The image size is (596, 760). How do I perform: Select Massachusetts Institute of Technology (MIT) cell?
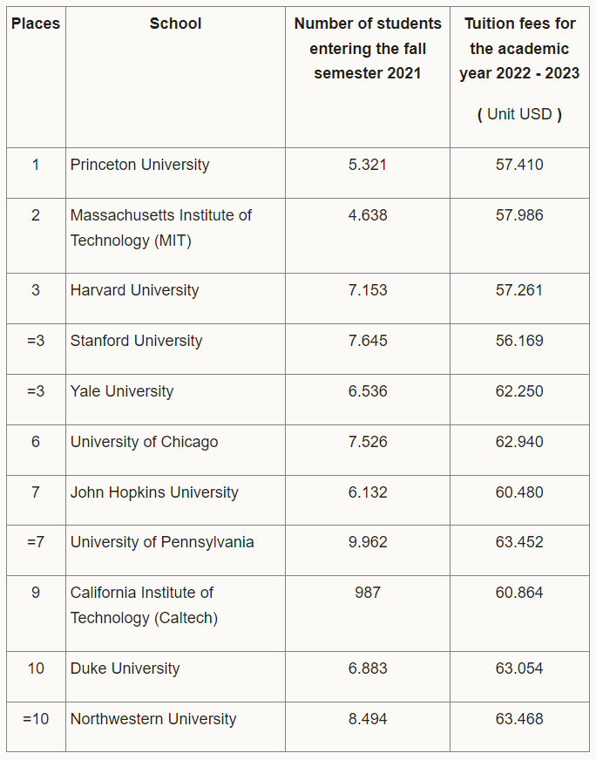click(175, 235)
